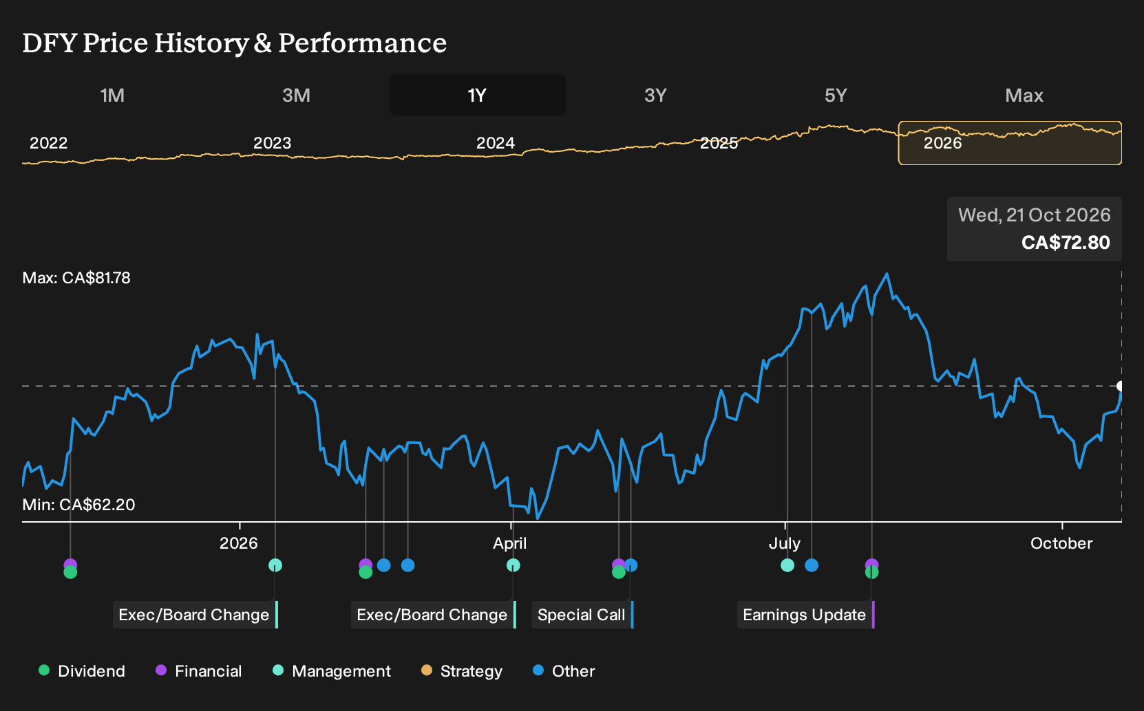Click the CA$72.80 price tooltip
This screenshot has width=1144, height=711.
point(1035,229)
